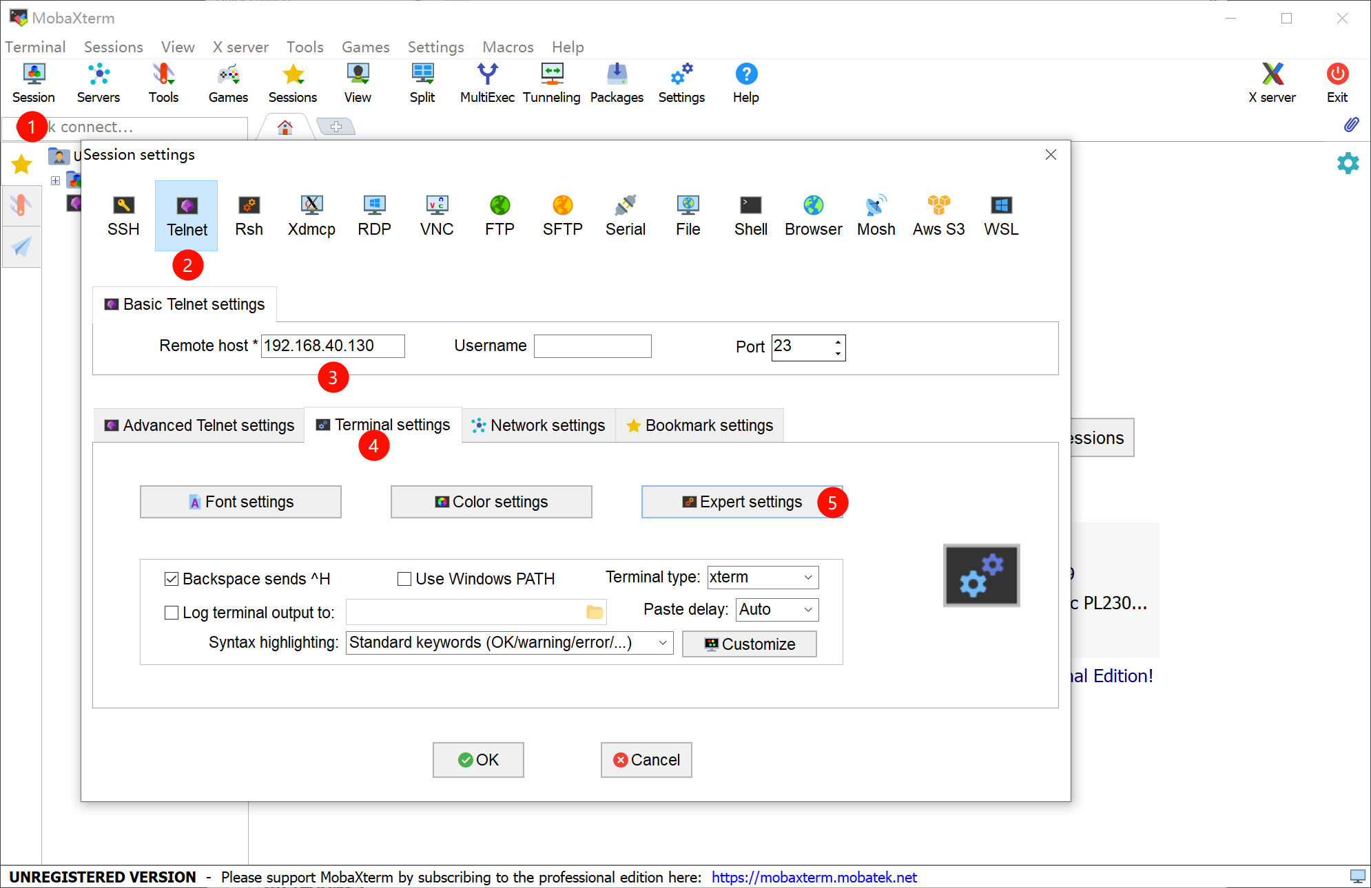Open the Tunneling toolbar tool
1371x888 pixels.
coord(551,83)
